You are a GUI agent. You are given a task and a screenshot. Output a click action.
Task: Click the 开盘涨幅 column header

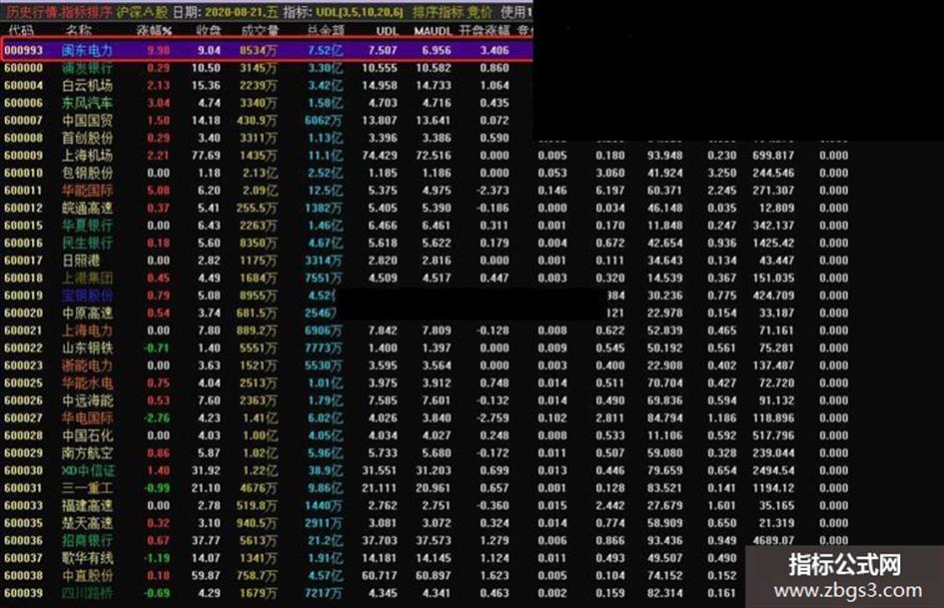(484, 30)
